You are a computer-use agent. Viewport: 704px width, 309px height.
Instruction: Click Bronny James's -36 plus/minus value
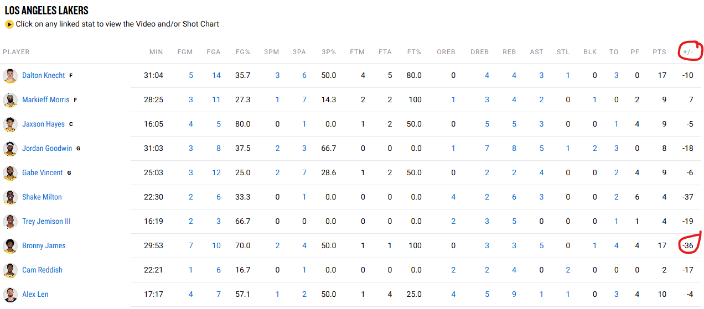(x=687, y=246)
